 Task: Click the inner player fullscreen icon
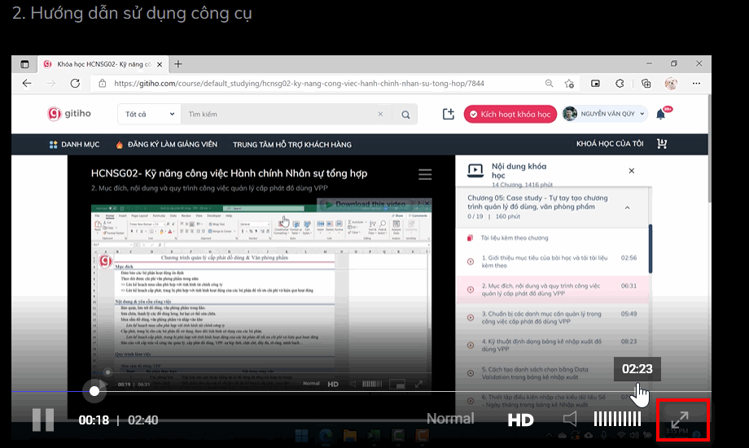(x=418, y=384)
